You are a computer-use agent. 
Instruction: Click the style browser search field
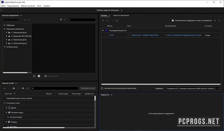pyautogui.click(x=55, y=88)
